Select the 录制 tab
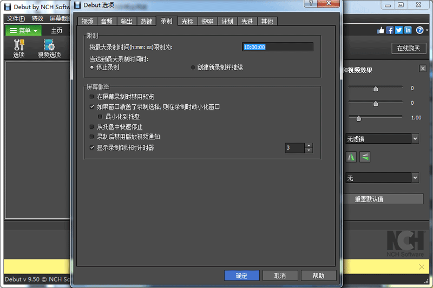This screenshot has height=288, width=433. [x=167, y=21]
